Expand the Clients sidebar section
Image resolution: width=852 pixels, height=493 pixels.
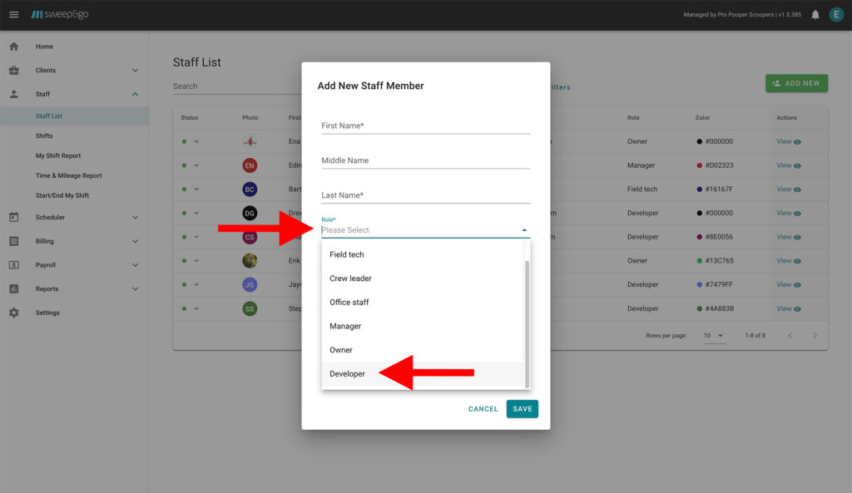tap(135, 71)
